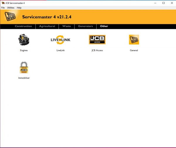176x148 pixels.
Task: Open the Utilities menu
Action: [x=11, y=8]
